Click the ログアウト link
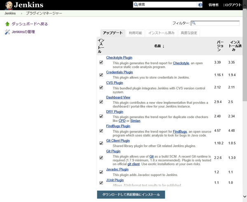Screen dimensions: 247x202 (233, 5)
